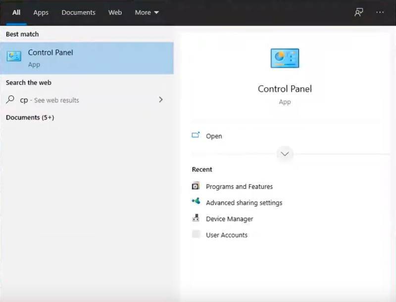Switch to the Web tab

(115, 12)
